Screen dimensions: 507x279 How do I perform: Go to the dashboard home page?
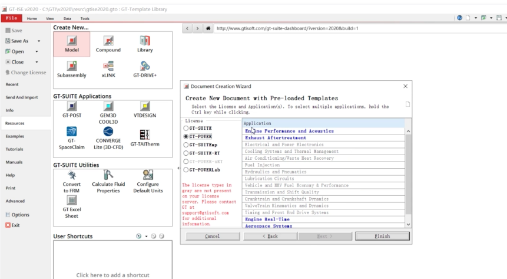click(208, 28)
